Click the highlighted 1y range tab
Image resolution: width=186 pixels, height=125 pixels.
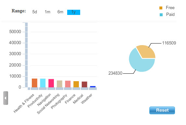click(x=74, y=12)
